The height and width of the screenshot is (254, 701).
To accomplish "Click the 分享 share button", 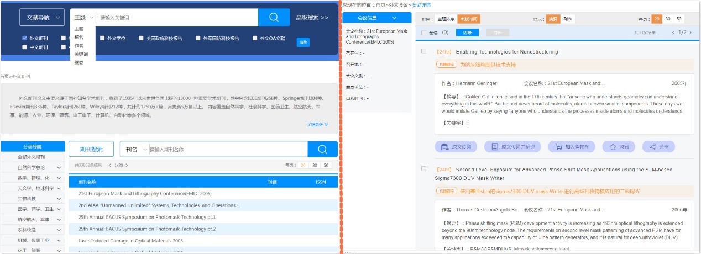I will [658, 147].
